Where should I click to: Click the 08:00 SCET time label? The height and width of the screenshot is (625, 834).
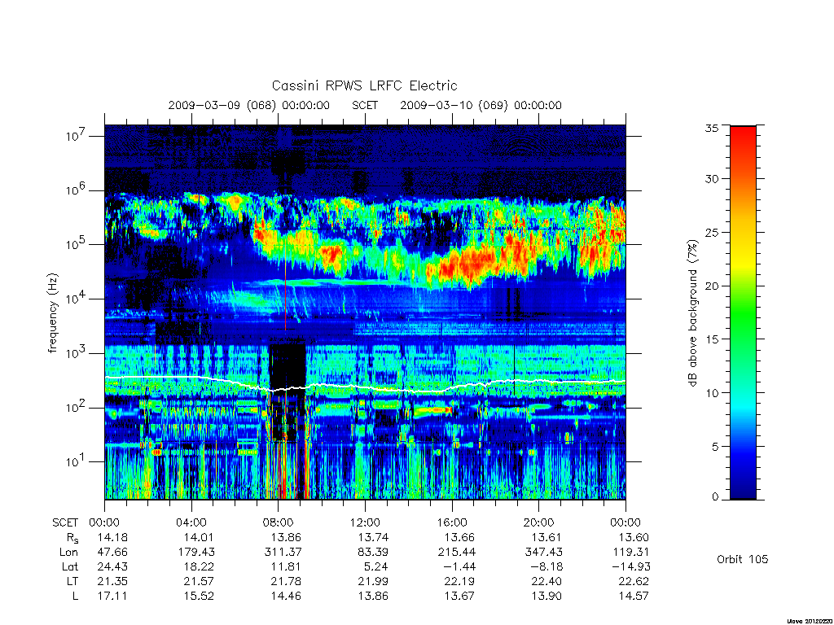[x=278, y=522]
